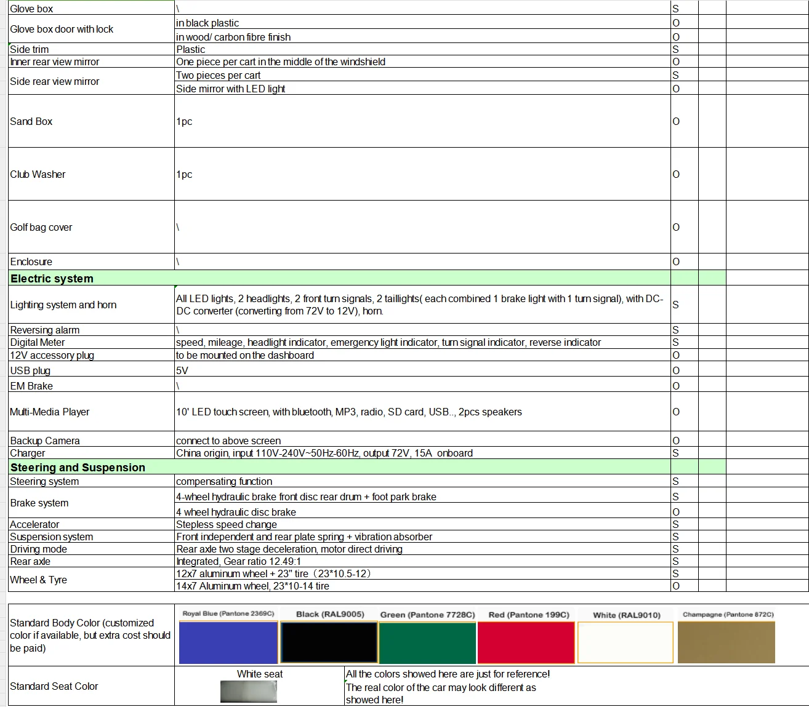Click the 'Enclosure' cell
This screenshot has height=707, width=809.
(x=91, y=262)
